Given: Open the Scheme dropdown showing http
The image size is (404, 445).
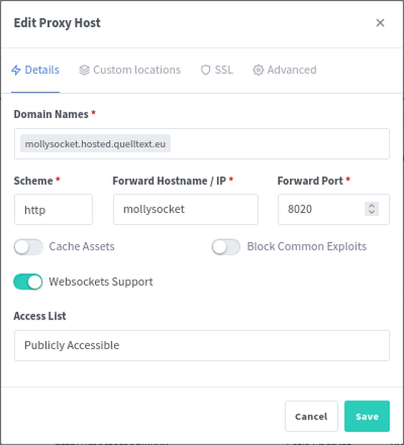Looking at the screenshot, I should 54,210.
